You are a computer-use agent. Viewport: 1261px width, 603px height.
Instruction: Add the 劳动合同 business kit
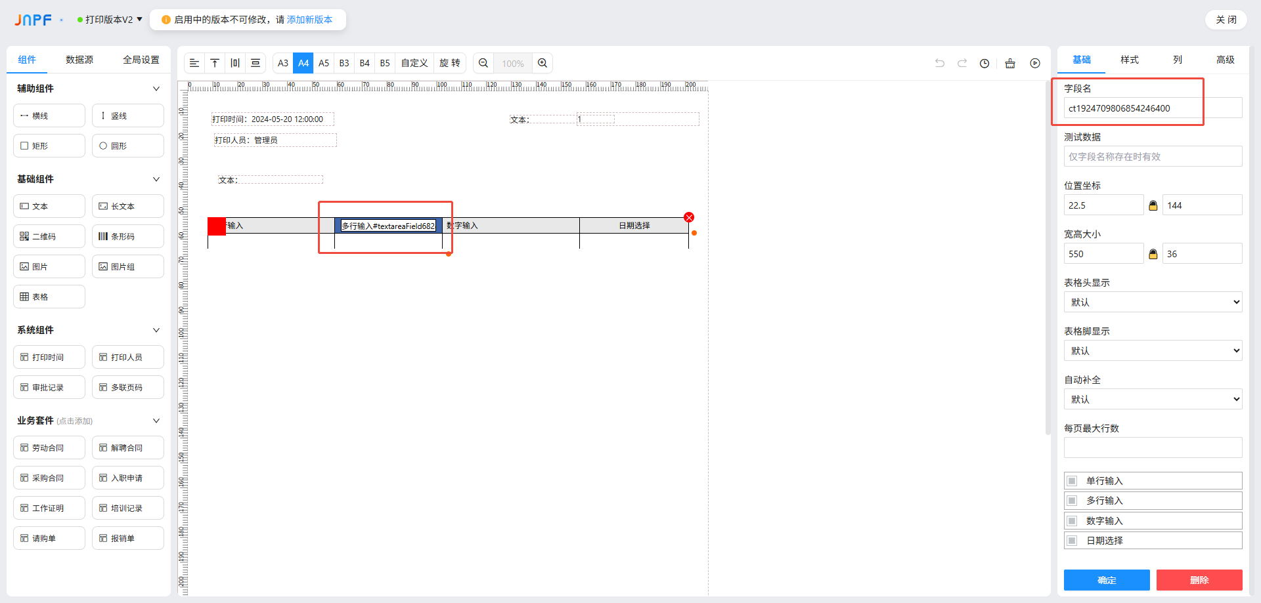click(49, 447)
